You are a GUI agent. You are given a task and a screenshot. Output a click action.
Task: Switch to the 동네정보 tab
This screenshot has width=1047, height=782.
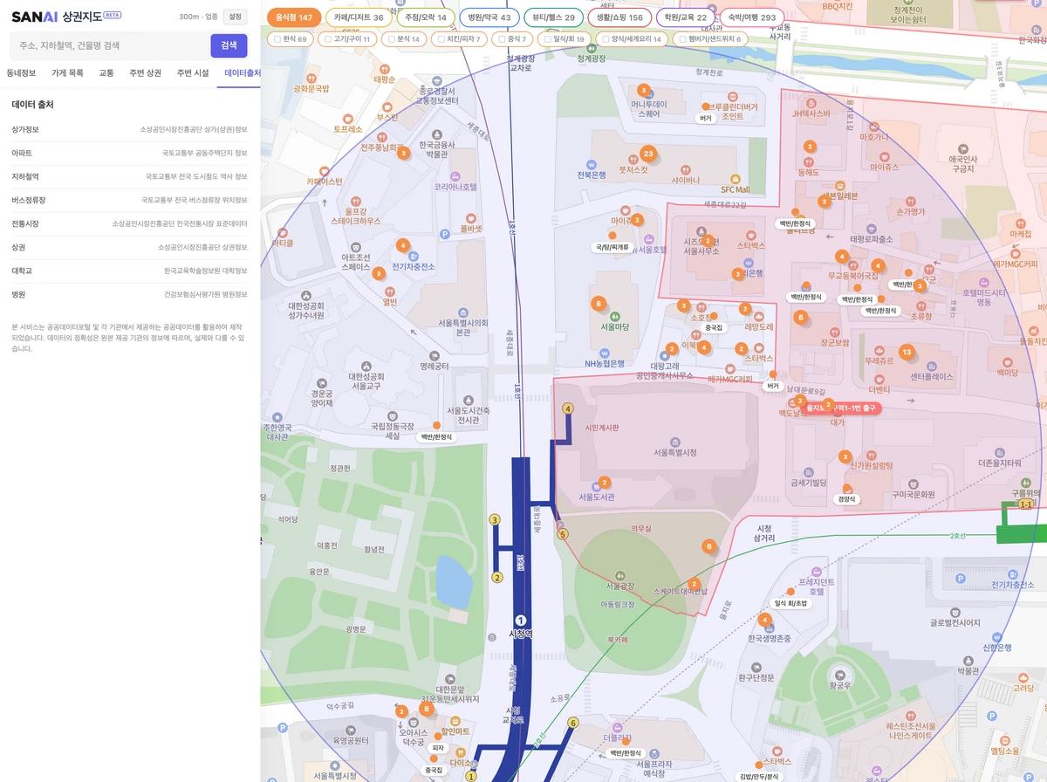click(x=22, y=73)
